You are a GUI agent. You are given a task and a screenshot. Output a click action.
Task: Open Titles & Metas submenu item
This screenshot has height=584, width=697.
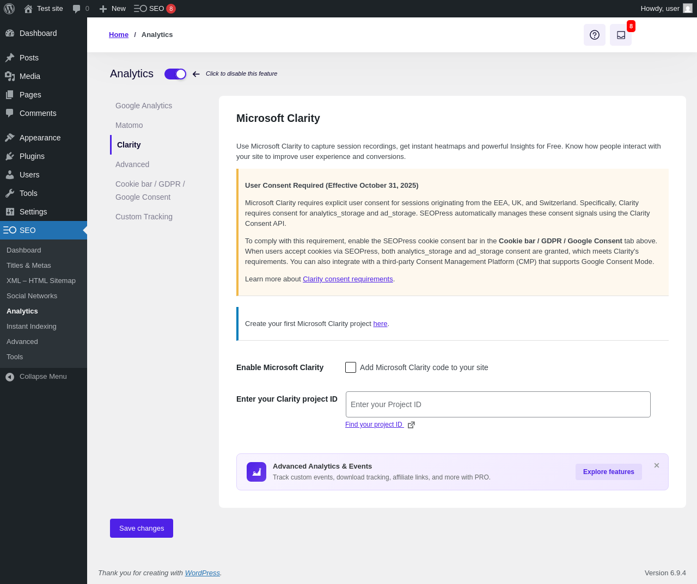click(x=29, y=266)
